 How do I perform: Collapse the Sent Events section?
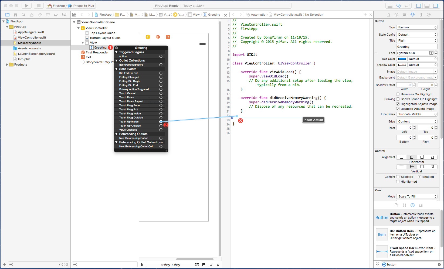(117, 69)
